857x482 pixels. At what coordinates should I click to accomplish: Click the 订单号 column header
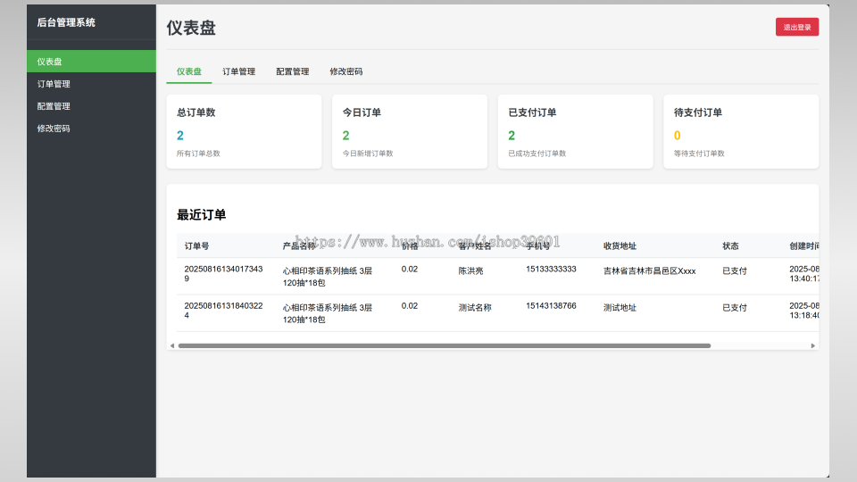(x=196, y=246)
